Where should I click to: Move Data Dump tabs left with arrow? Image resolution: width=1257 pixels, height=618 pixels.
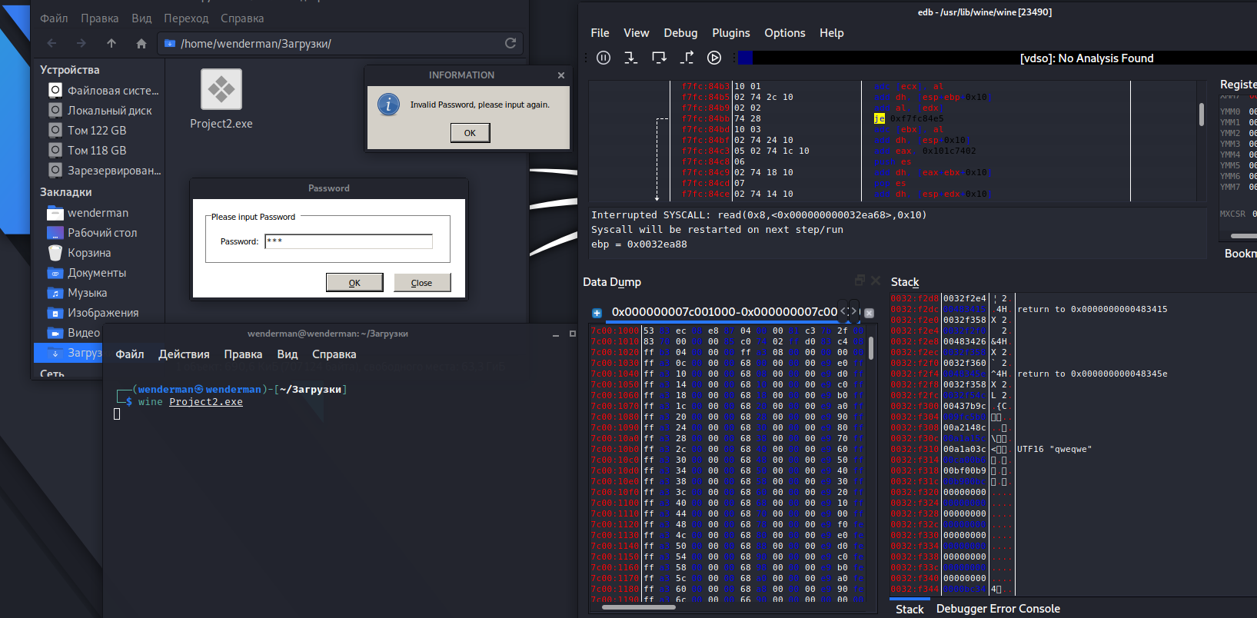[x=843, y=311]
